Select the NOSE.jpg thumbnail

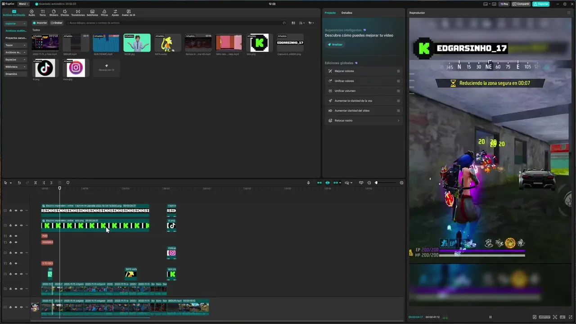pyautogui.click(x=137, y=43)
